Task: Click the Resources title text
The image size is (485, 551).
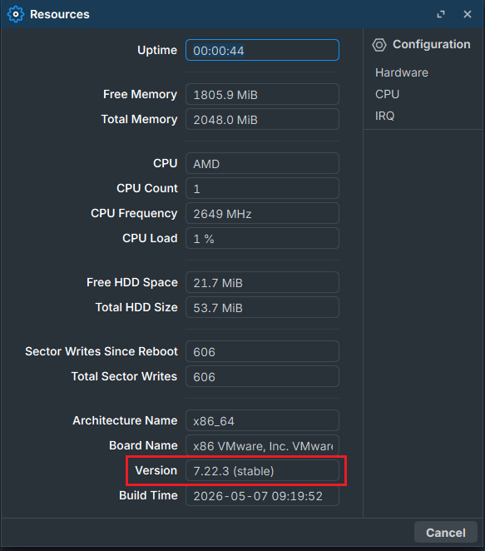Action: (x=60, y=14)
